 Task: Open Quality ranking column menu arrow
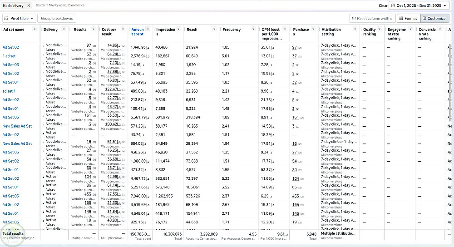[x=379, y=29]
